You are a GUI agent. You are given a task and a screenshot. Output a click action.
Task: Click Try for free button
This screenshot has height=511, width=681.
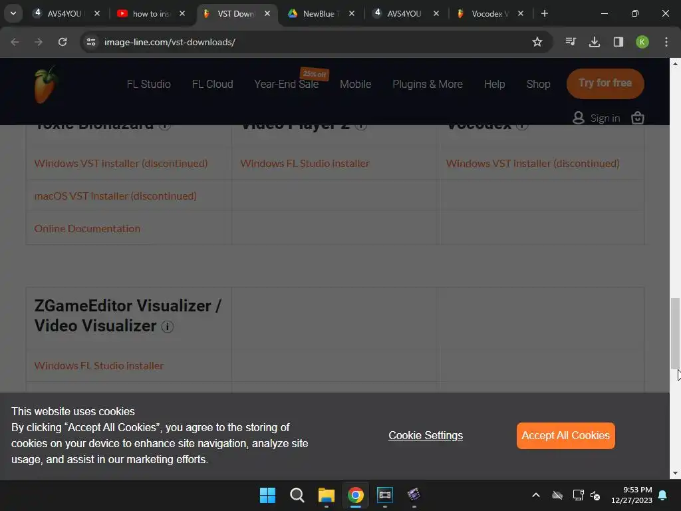(605, 83)
